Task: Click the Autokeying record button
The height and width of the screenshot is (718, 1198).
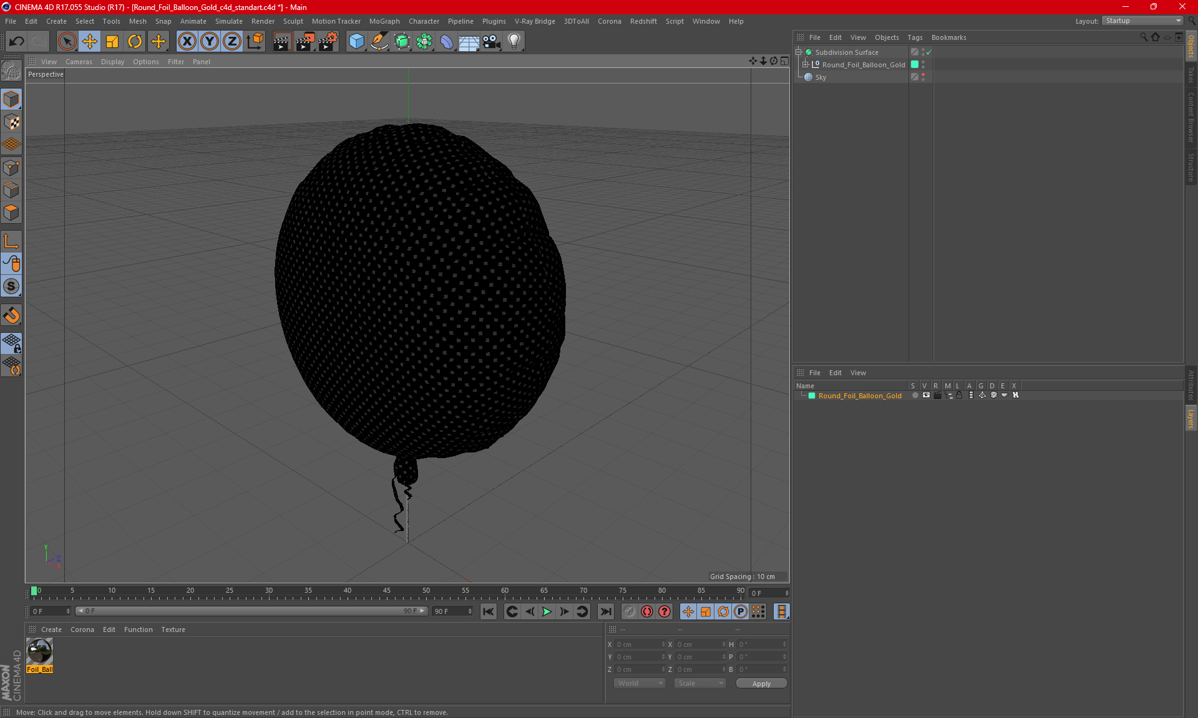Action: 647,611
